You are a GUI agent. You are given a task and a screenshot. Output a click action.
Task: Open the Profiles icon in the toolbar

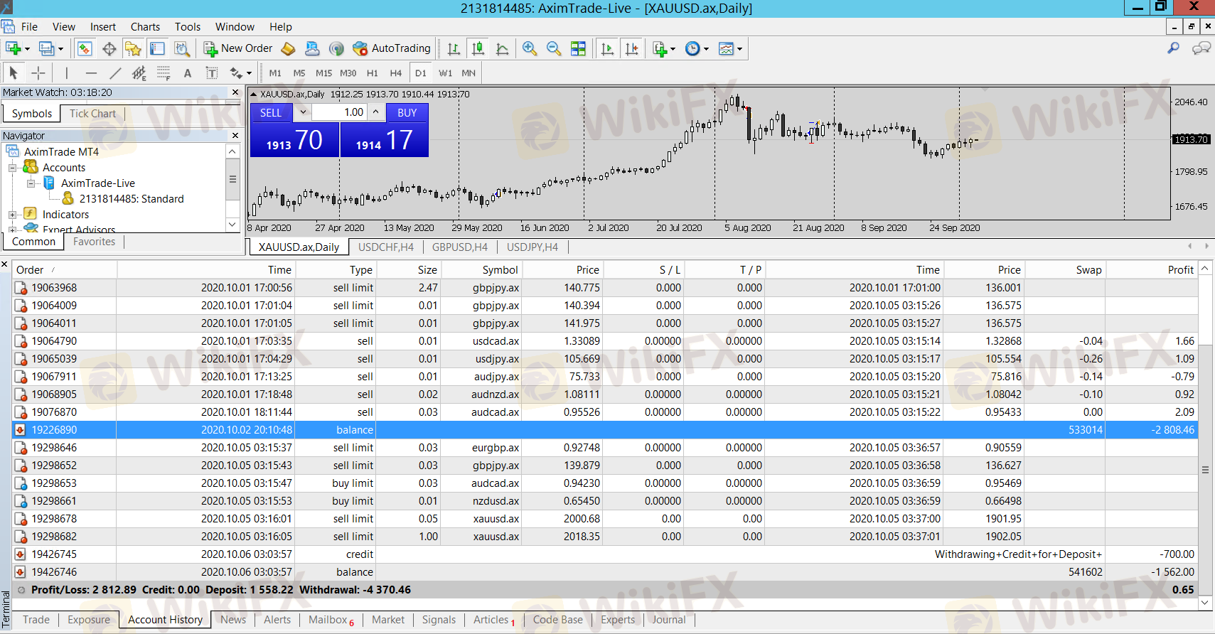pos(46,48)
